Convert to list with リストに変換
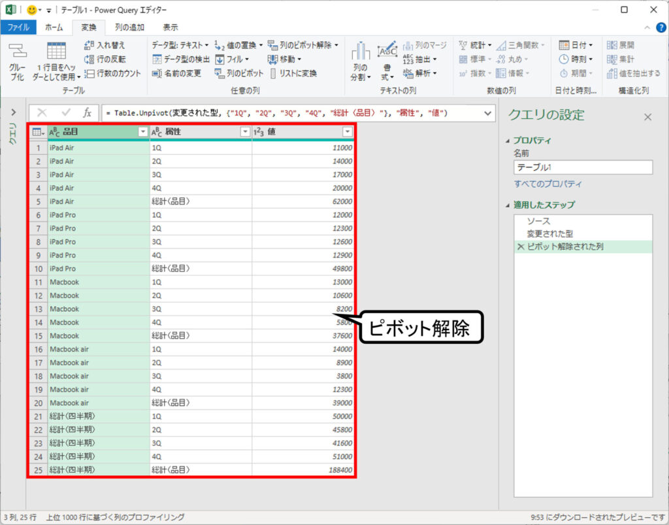 click(x=293, y=73)
